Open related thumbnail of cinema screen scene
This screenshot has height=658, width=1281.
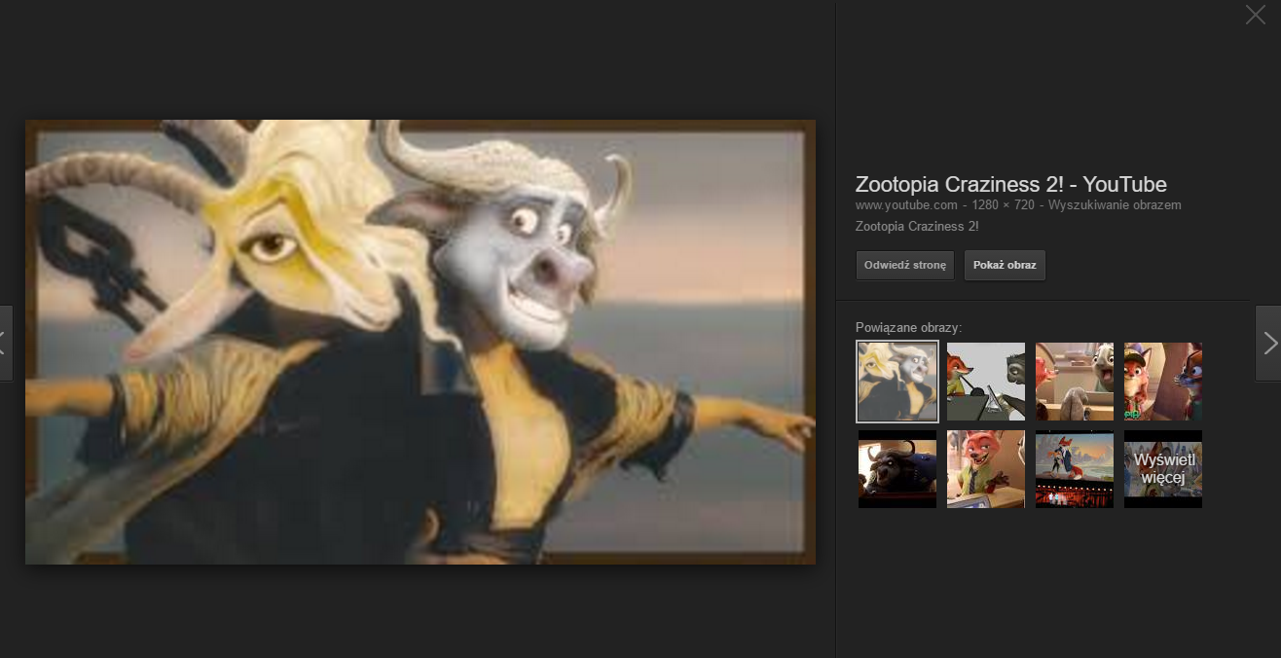(1075, 469)
